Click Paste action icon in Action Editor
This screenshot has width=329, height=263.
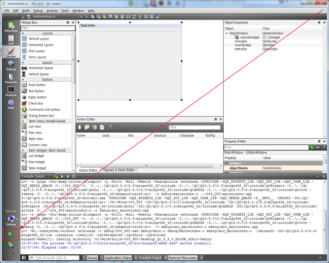95,127
